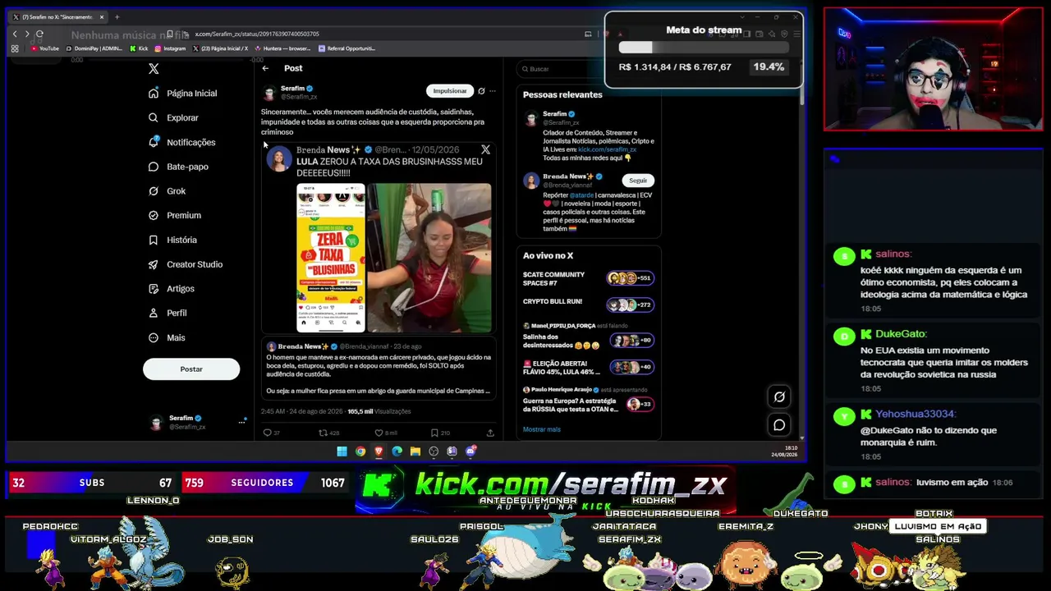Open Discord from the taskbar

(470, 451)
